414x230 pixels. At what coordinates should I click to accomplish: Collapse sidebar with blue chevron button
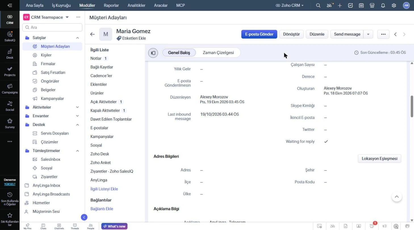click(84, 217)
